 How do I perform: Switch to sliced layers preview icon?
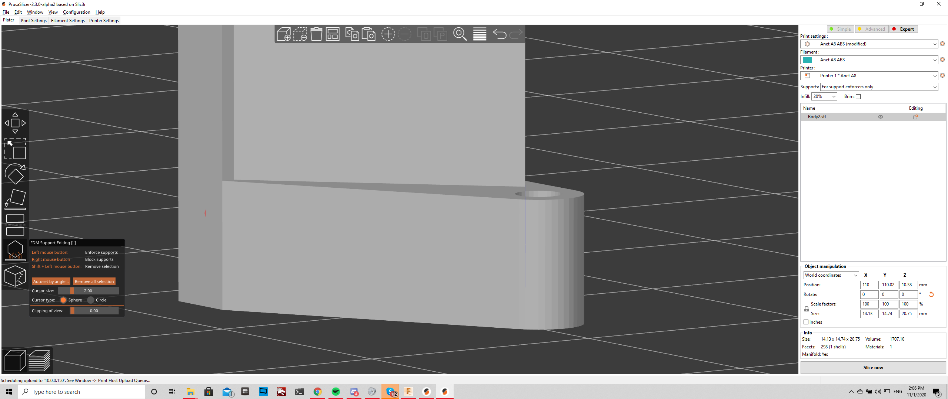pos(39,360)
